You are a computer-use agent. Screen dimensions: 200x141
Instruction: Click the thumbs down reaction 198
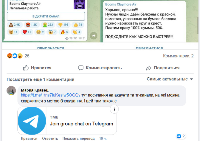click(x=63, y=25)
